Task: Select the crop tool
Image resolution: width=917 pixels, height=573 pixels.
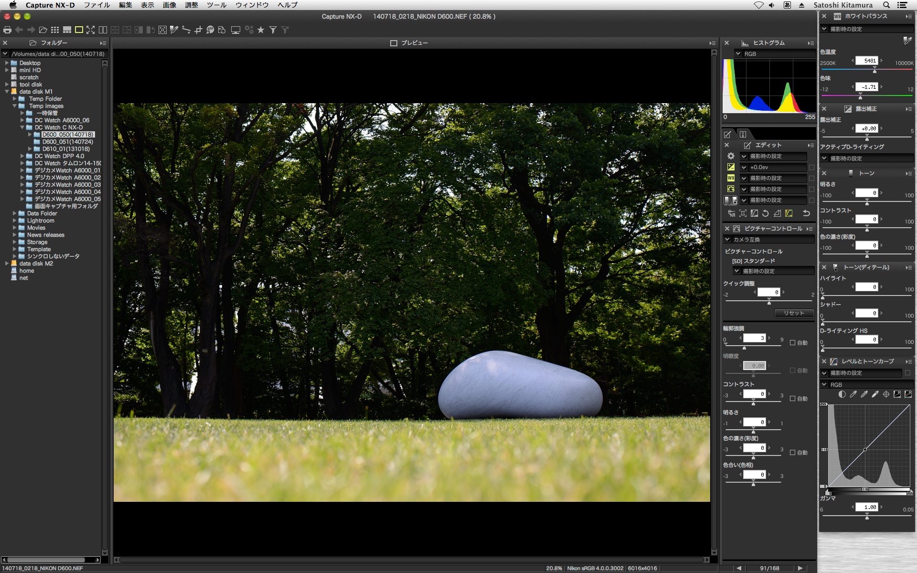Action: pos(198,30)
